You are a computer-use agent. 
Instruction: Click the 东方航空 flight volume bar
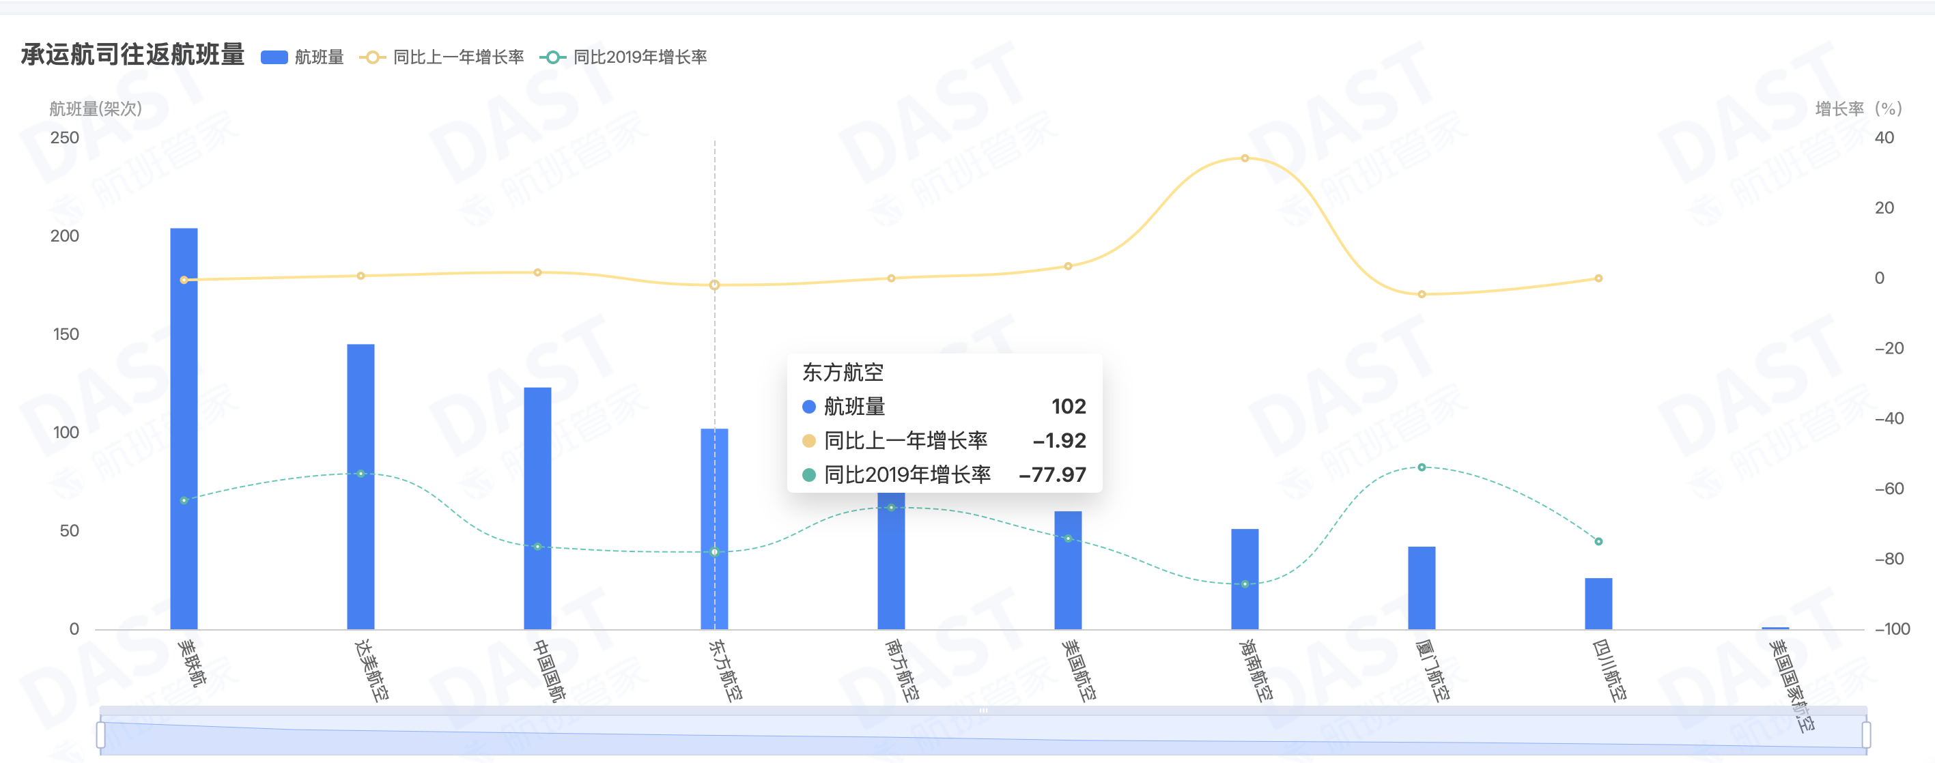click(714, 529)
